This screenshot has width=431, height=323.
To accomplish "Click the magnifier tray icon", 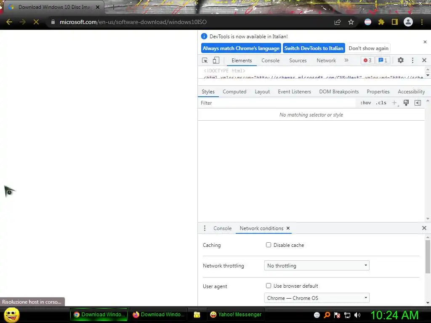I will (x=327, y=315).
